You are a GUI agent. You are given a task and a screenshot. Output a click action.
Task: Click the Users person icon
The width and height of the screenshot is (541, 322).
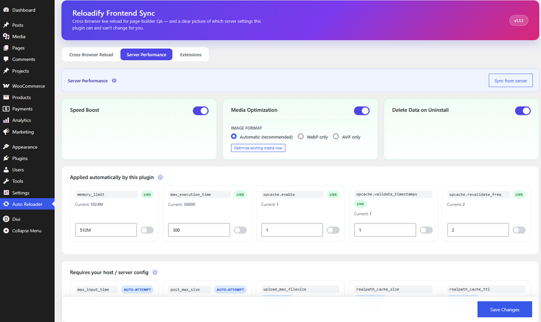(x=6, y=169)
